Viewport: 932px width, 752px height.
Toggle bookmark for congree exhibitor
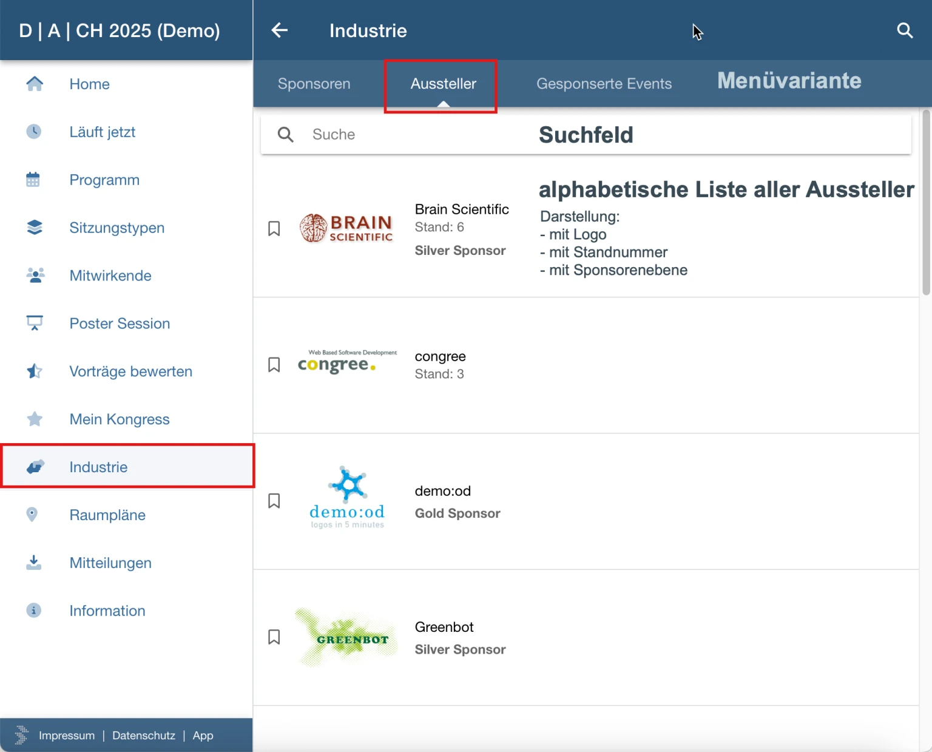coord(274,365)
